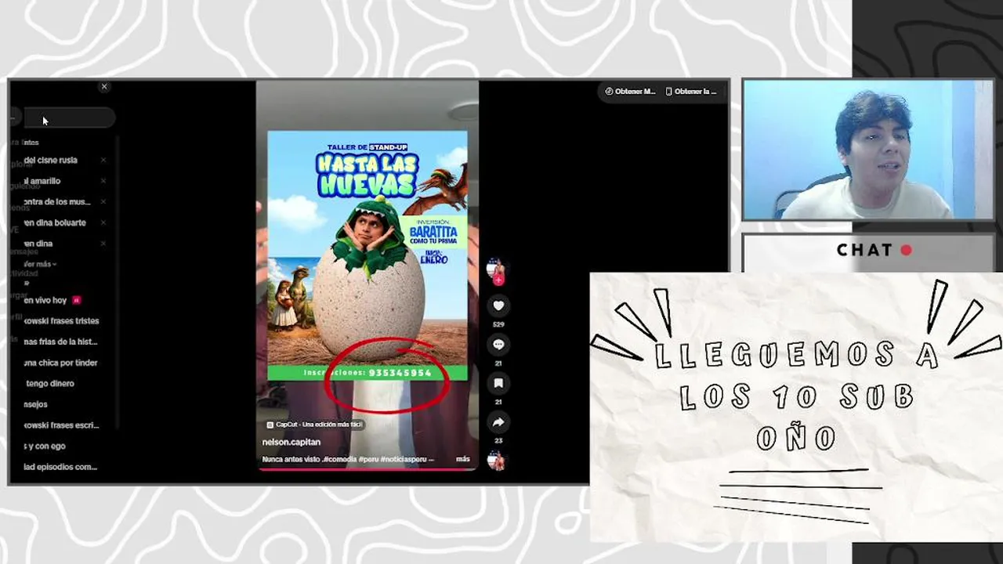The image size is (1003, 564).
Task: Remove 'al amarillo' recent search
Action: click(103, 181)
